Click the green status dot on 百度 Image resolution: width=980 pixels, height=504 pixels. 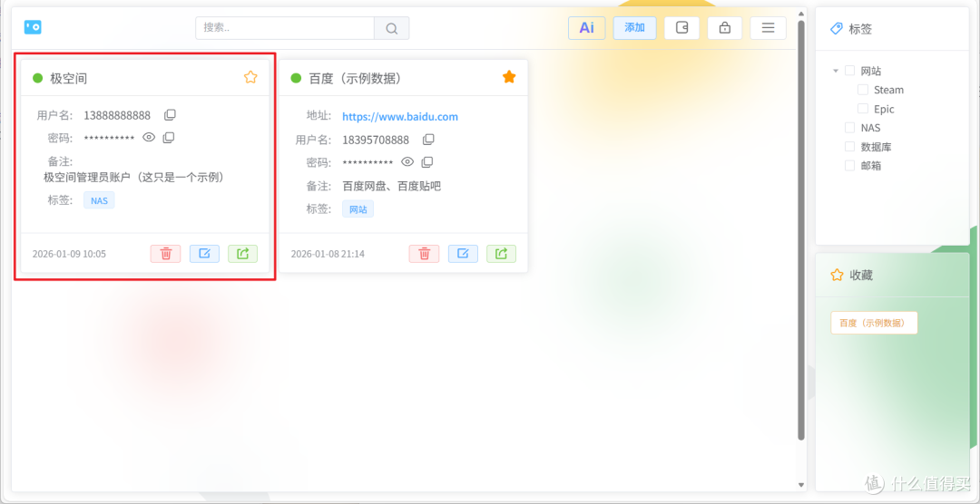tap(296, 78)
